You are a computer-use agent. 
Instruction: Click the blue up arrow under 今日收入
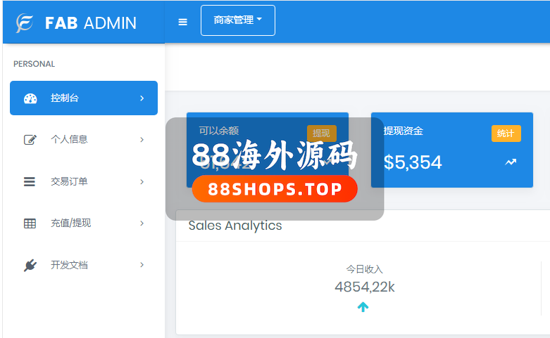pyautogui.click(x=363, y=307)
